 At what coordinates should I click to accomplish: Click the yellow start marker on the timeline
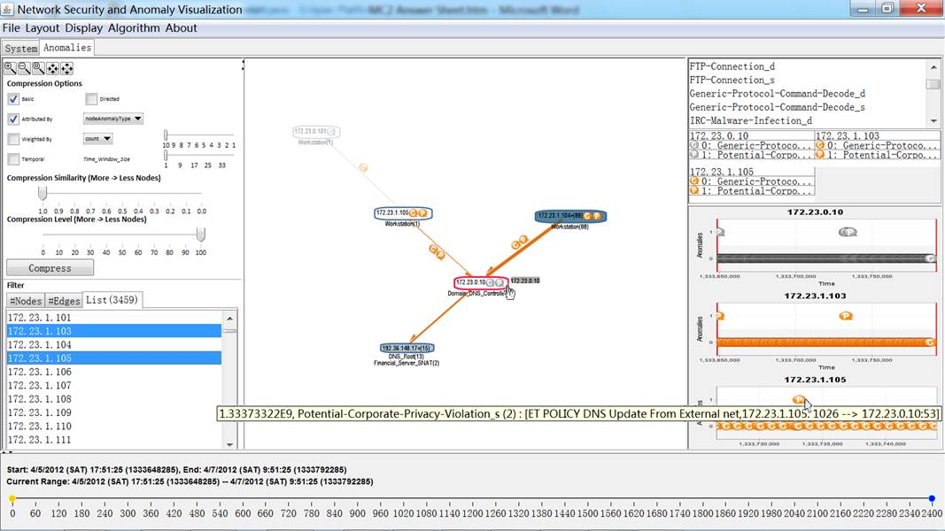[12, 499]
